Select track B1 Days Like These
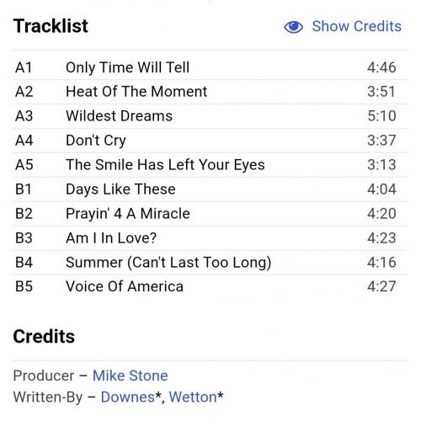Image resolution: width=421 pixels, height=421 pixels. point(210,189)
